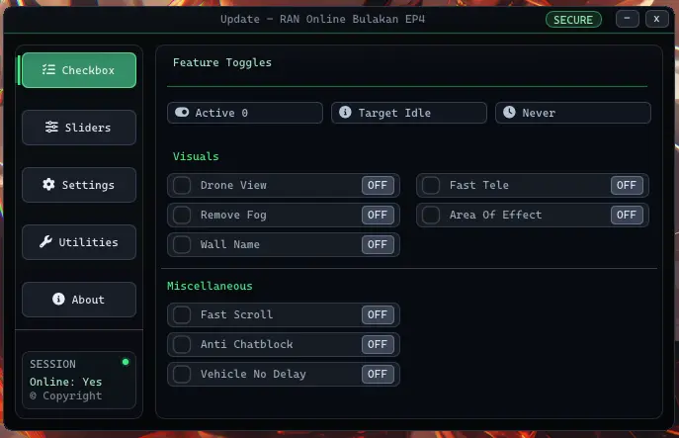Click the checklist icon on Checkbox tab
Screen dimensions: 679x438
pyautogui.click(x=48, y=70)
